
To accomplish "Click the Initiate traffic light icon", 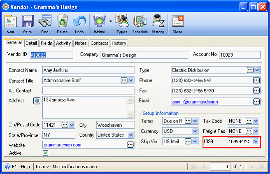I will 99,21.
